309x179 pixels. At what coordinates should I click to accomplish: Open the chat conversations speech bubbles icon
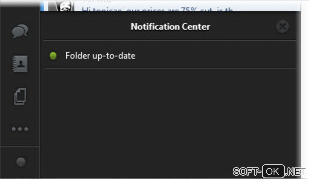point(20,31)
